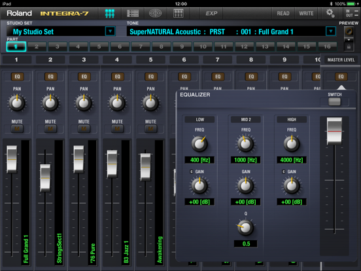Image resolution: width=361 pixels, height=271 pixels.
Task: Open EQ for channel 5
Action: point(151,77)
